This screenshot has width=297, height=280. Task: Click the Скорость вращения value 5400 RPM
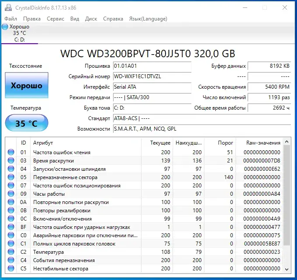click(x=269, y=87)
